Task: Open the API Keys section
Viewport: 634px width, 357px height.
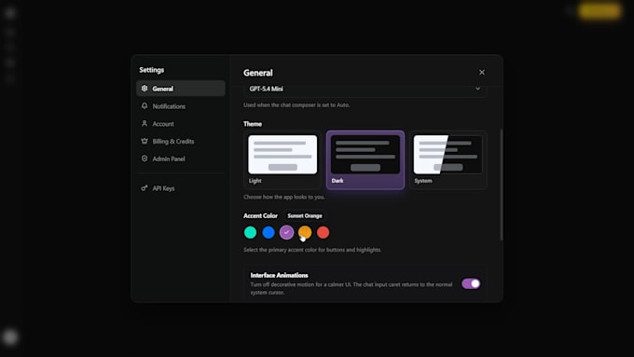Action: [x=180, y=188]
